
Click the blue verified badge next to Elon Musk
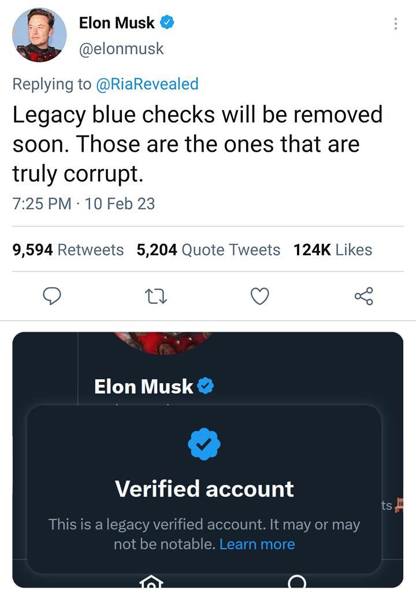click(168, 23)
